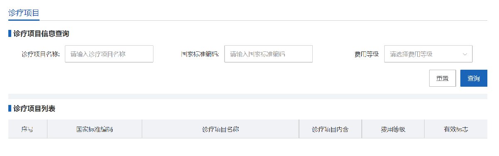Click the blue marker beside 诊疗项目列表

click(x=10, y=109)
